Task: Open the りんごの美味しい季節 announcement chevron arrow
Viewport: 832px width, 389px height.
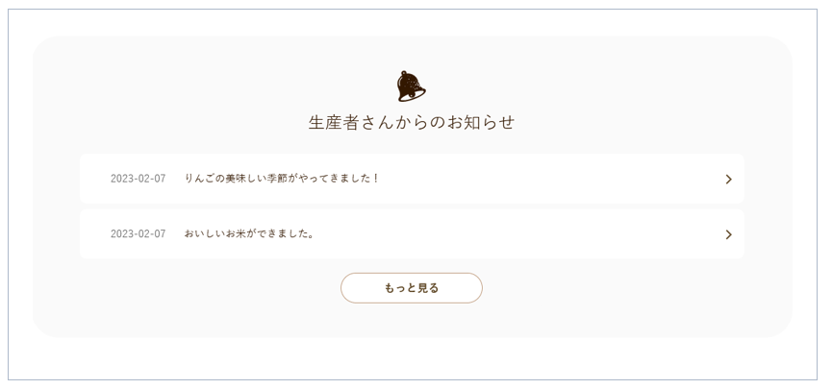Action: [x=728, y=179]
